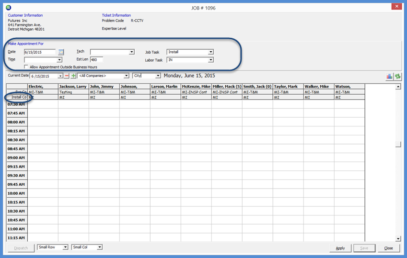This screenshot has height=258, width=407.
Task: Click the vertical scrollbar down arrow
Action: pos(398,238)
